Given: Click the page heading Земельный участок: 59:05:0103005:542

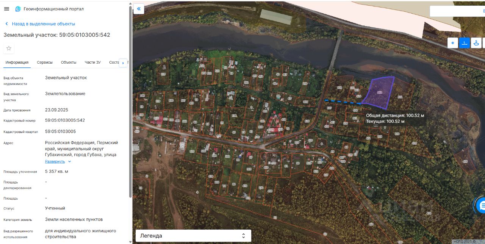Looking at the screenshot, I should click(x=57, y=35).
